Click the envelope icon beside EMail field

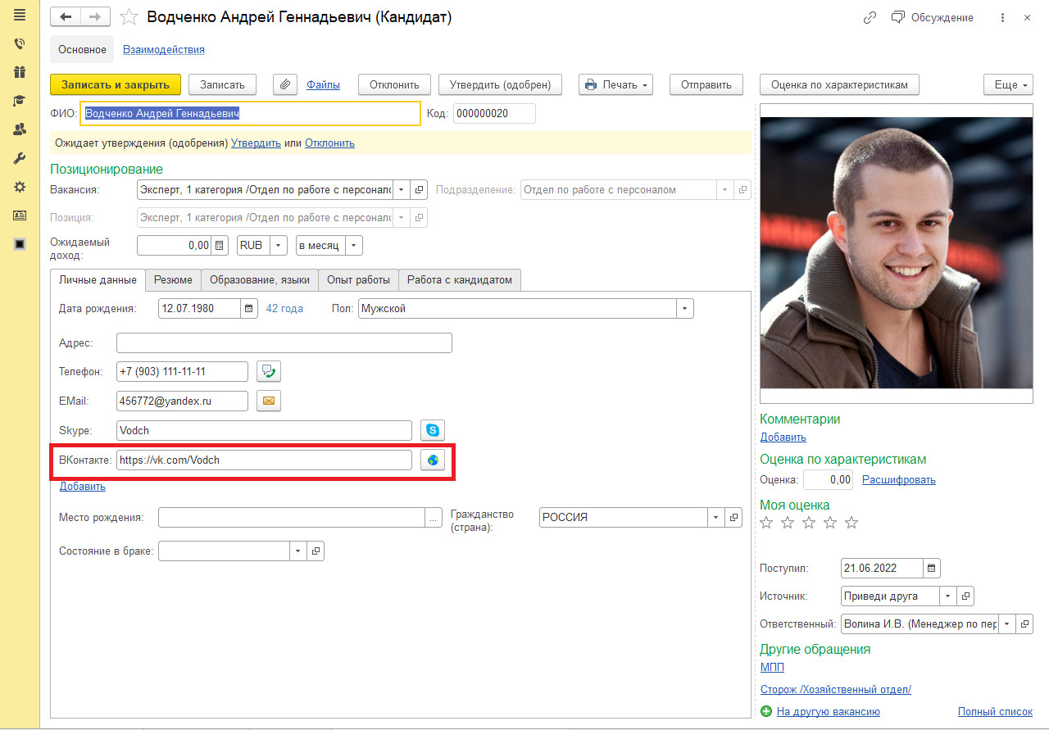[269, 401]
